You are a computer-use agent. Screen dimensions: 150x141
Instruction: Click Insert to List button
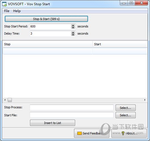53,123
